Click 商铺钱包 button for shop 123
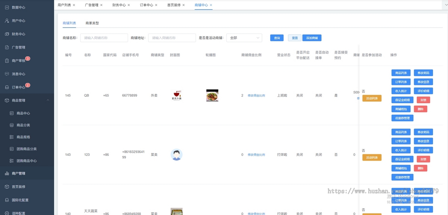Screen dimensions: 448x215 401,168
